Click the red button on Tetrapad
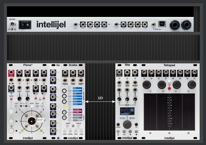The height and width of the screenshot is (145, 206). point(169,89)
